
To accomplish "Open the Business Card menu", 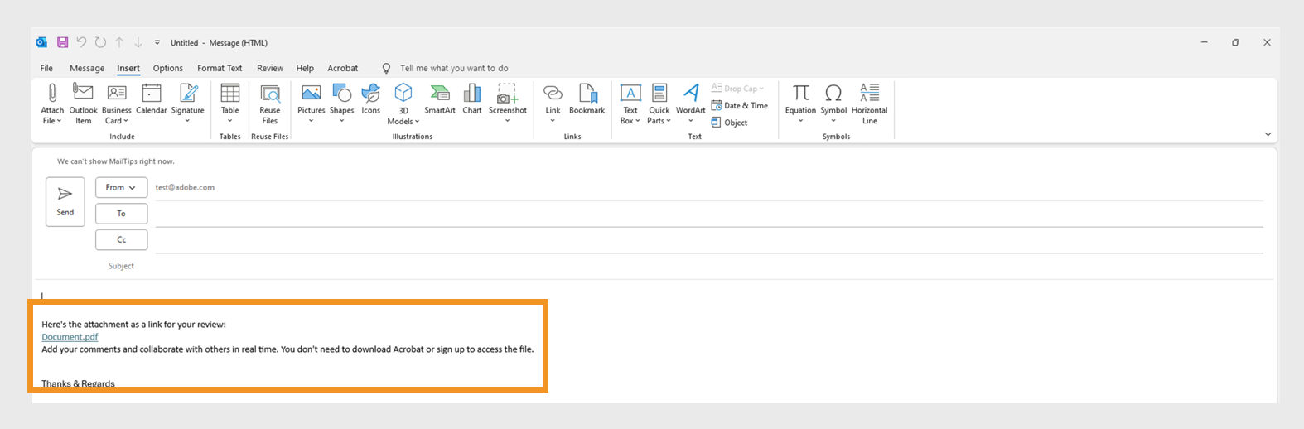I will 117,104.
